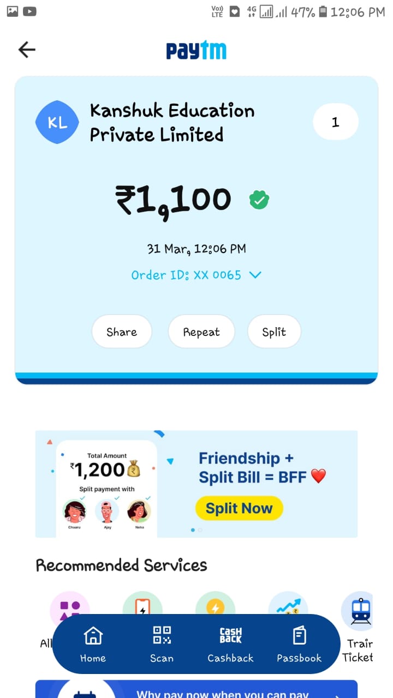Open the Cashback icon in bottom bar

pyautogui.click(x=230, y=644)
